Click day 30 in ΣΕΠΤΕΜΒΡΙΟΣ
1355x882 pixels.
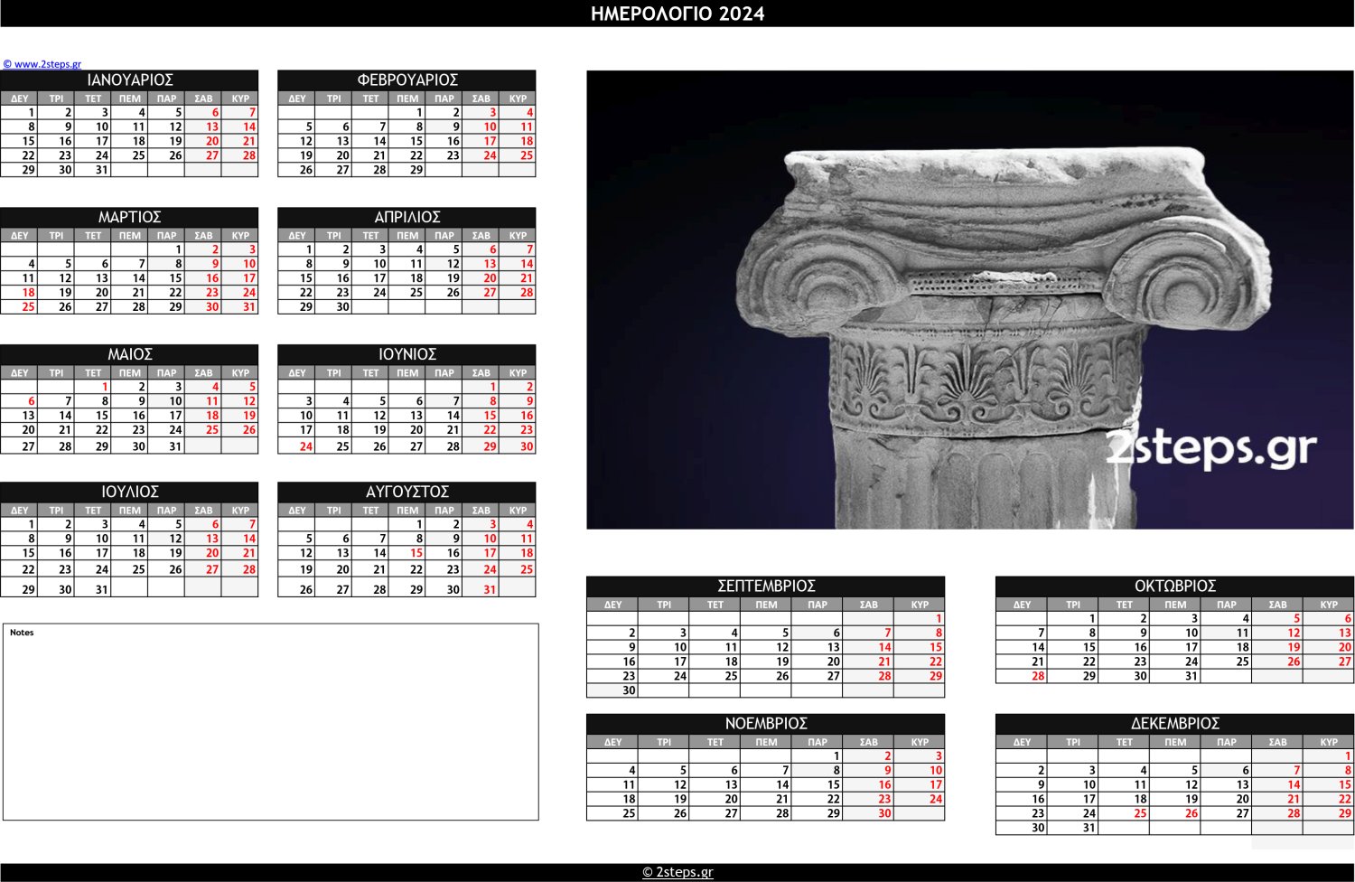point(612,690)
